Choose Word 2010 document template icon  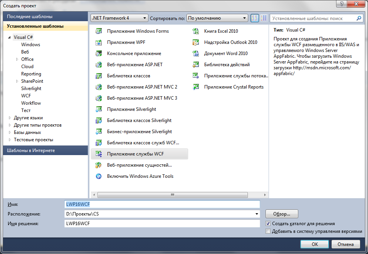point(196,53)
